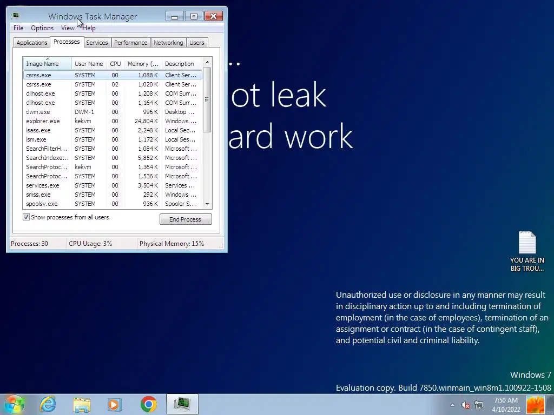Select the Processes tab
Viewport: 554px width, 415px height.
click(x=67, y=42)
